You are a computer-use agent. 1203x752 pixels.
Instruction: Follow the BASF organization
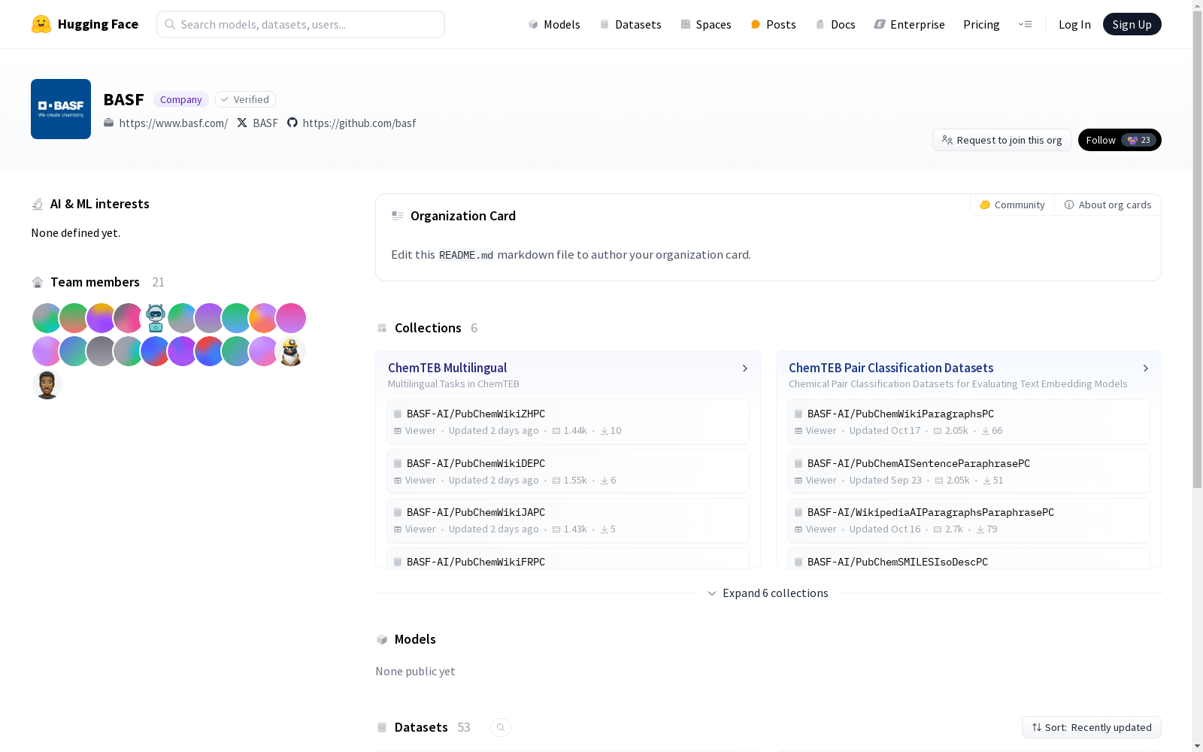(1120, 140)
